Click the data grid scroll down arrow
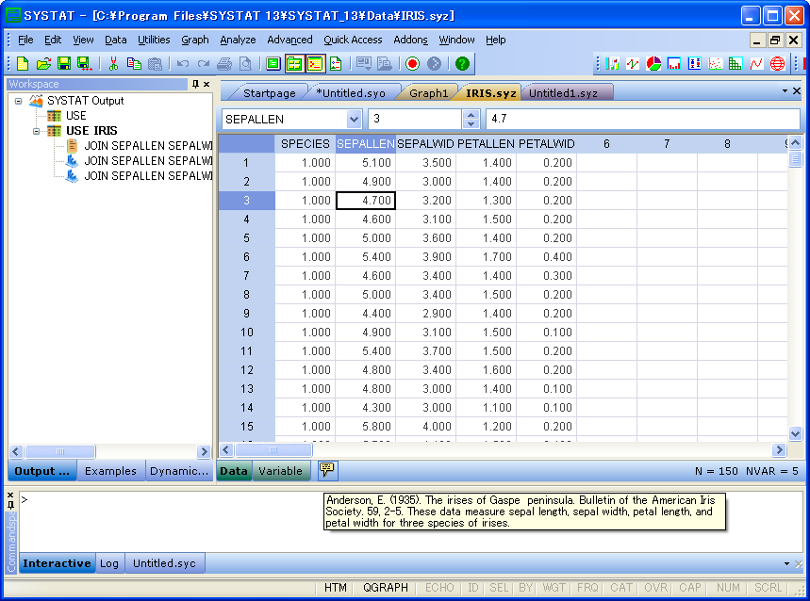This screenshot has height=601, width=810. coord(795,433)
